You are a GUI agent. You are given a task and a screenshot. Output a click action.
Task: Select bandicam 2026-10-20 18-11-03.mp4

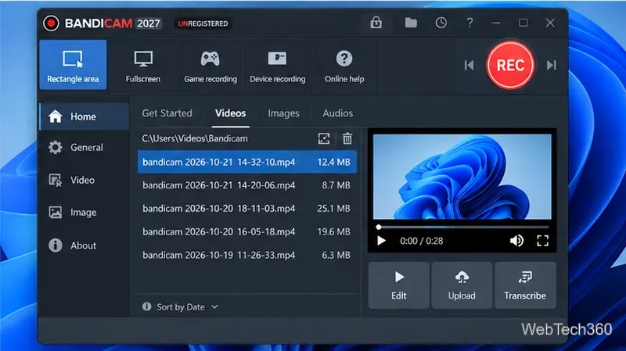[x=247, y=208]
